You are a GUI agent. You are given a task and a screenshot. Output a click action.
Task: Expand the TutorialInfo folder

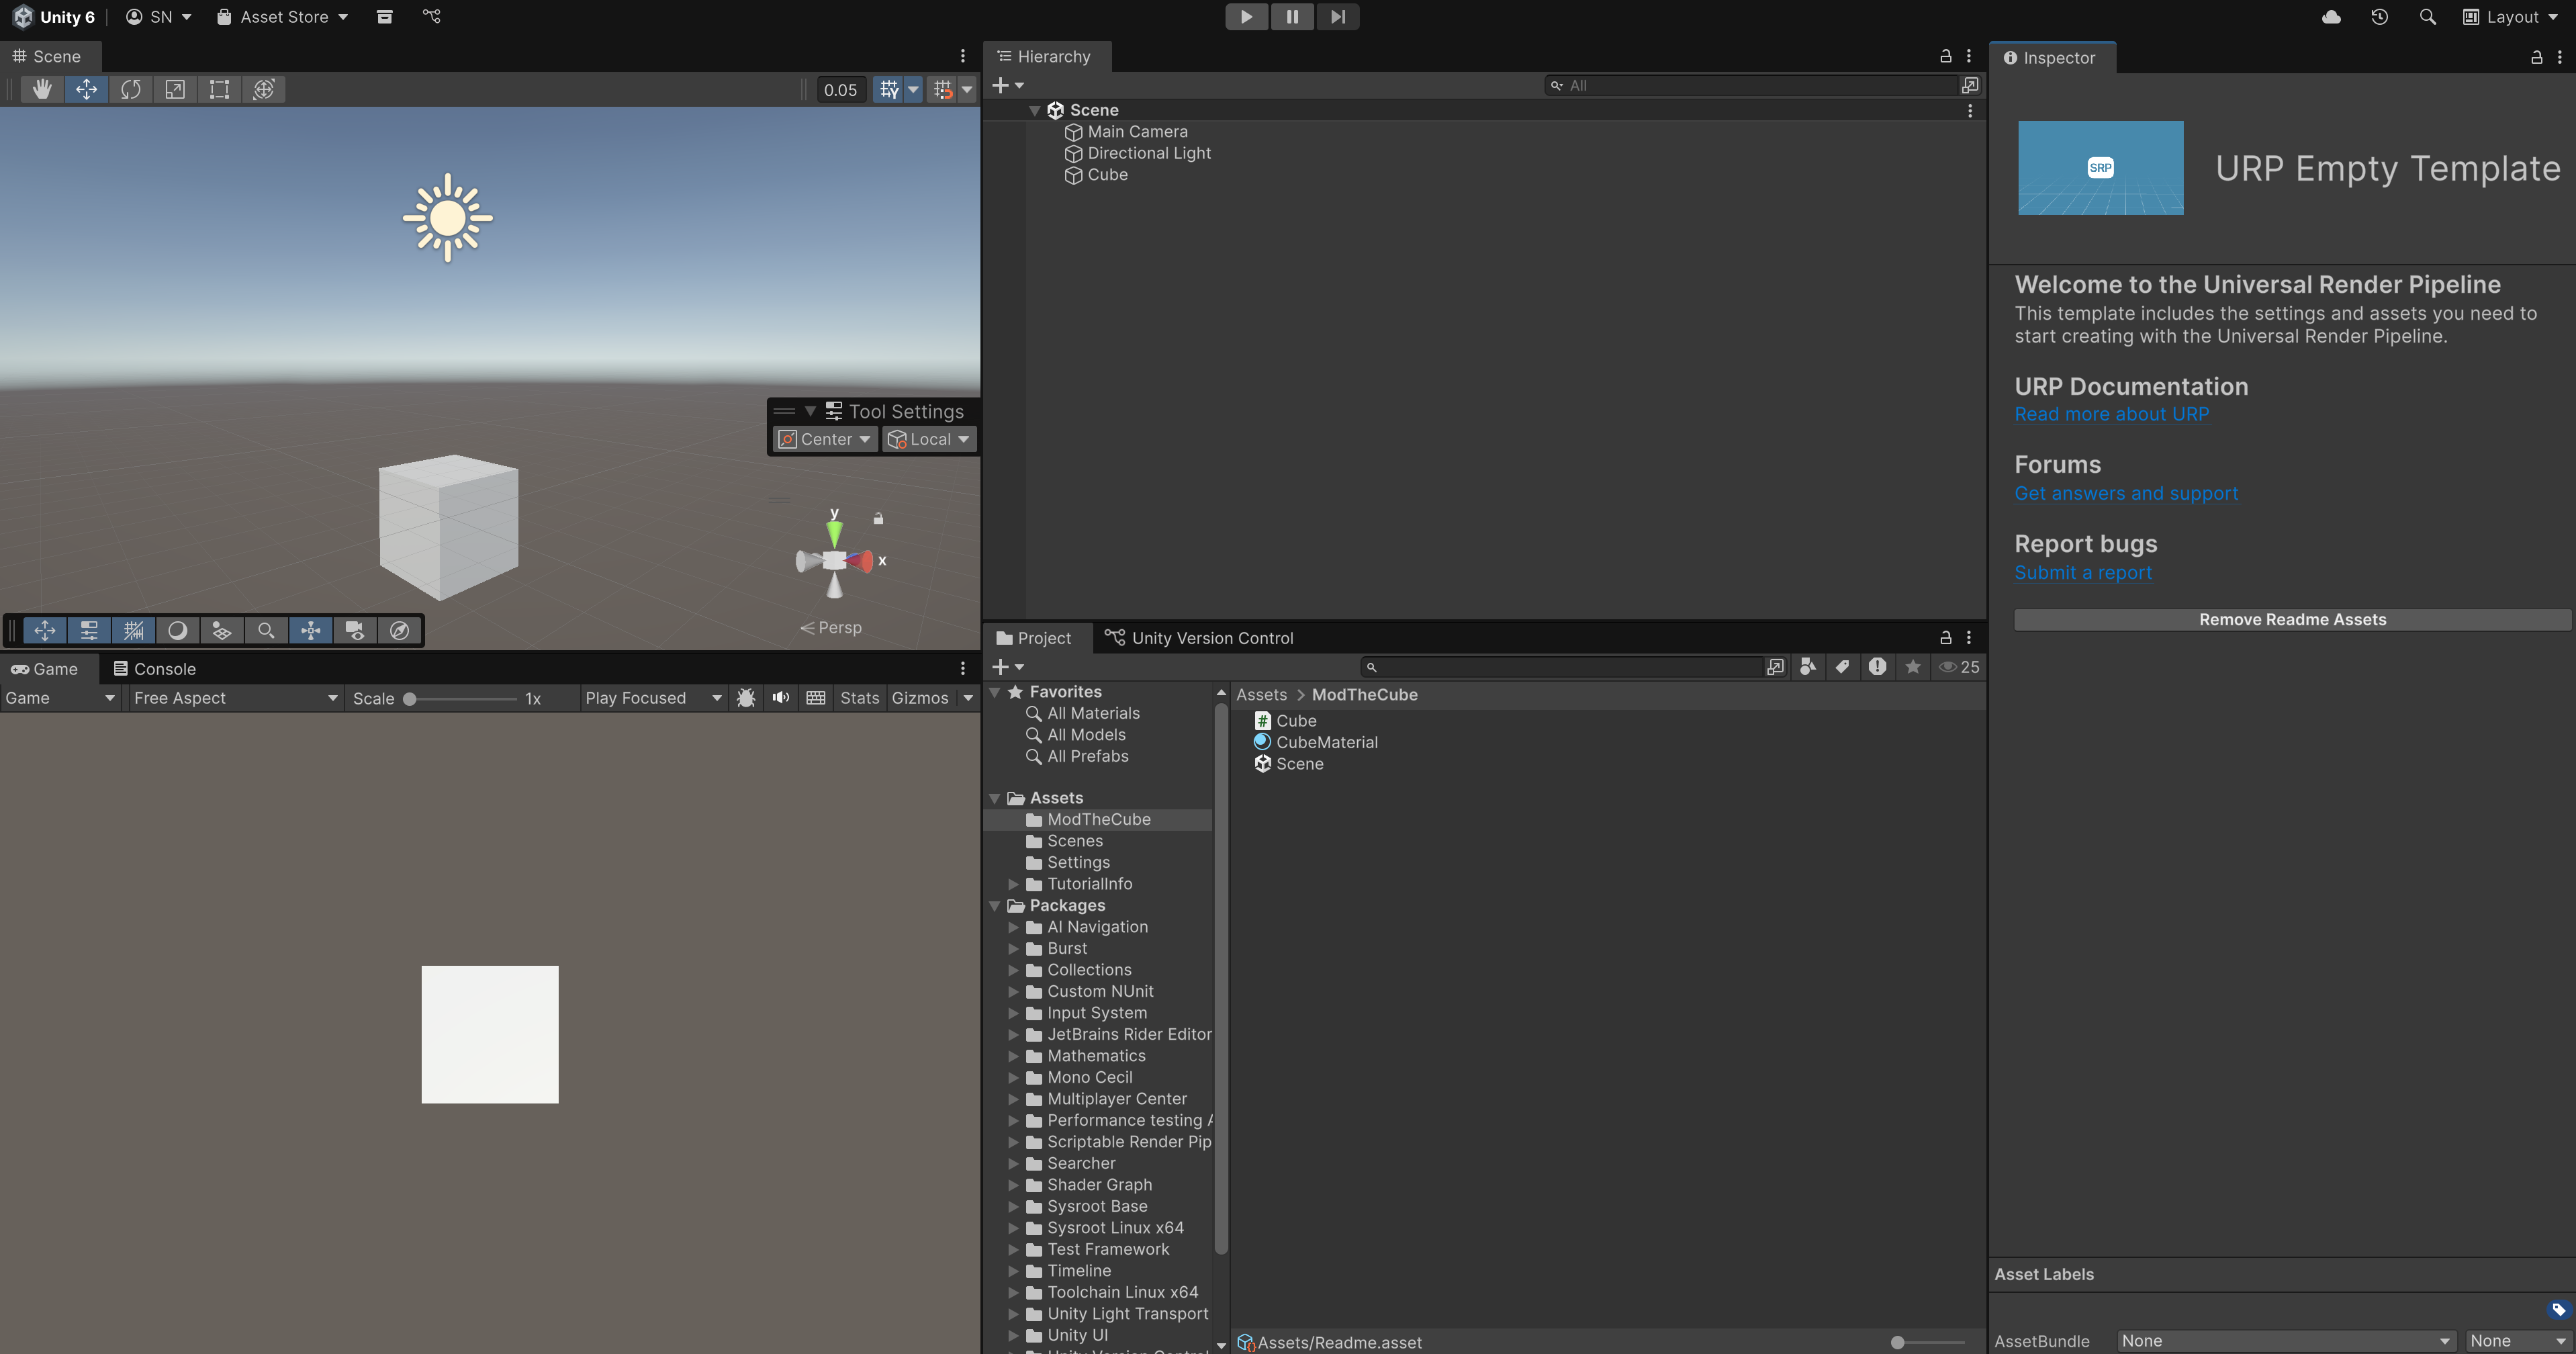click(x=1013, y=884)
